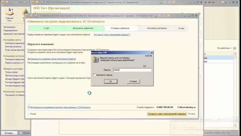Click the favorites star in the main window title bar
This screenshot has height=136, width=241.
[x=24, y=3]
